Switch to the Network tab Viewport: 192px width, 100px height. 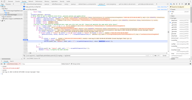31,1
